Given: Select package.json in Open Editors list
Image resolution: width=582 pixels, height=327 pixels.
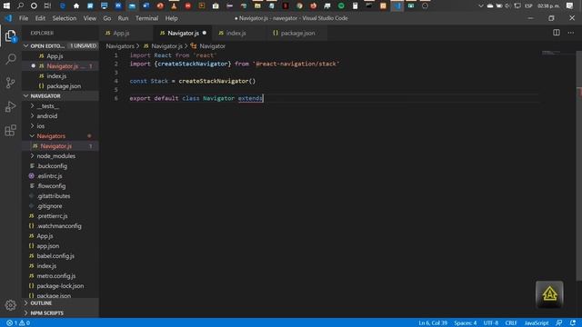Looking at the screenshot, I should pyautogui.click(x=60, y=86).
